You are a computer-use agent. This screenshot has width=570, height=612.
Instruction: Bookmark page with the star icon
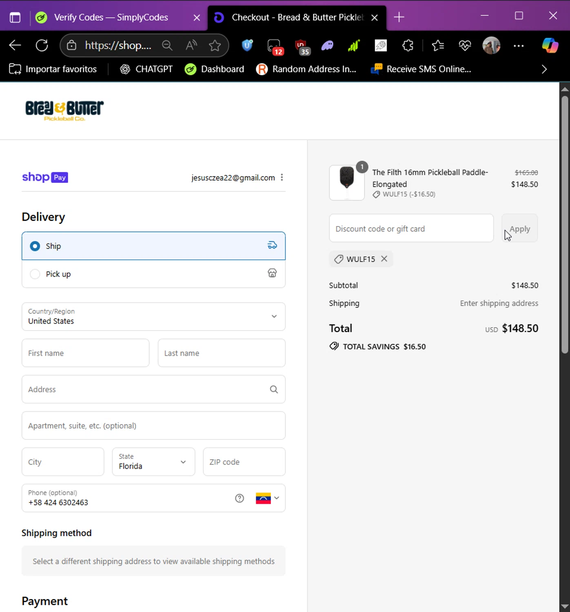point(215,45)
